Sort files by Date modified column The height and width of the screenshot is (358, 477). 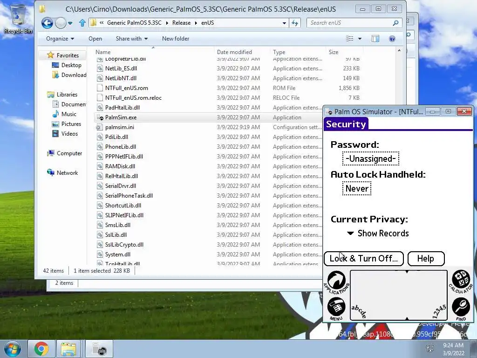click(x=242, y=52)
